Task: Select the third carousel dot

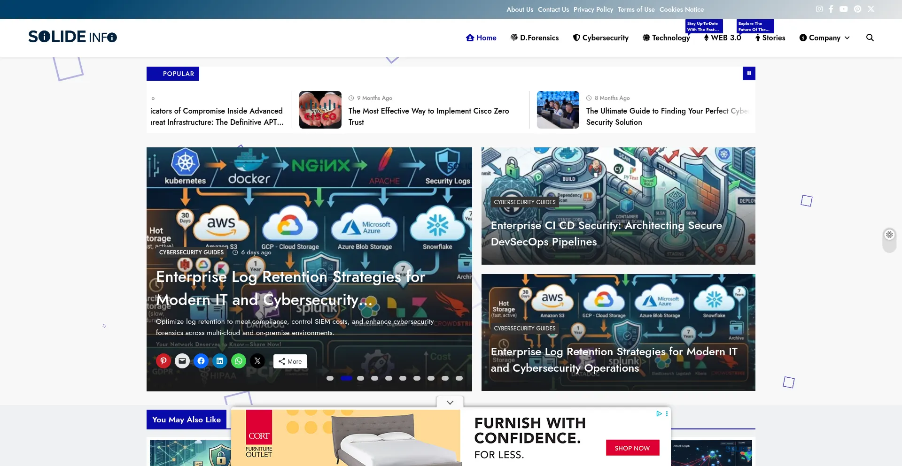Action: click(x=360, y=378)
